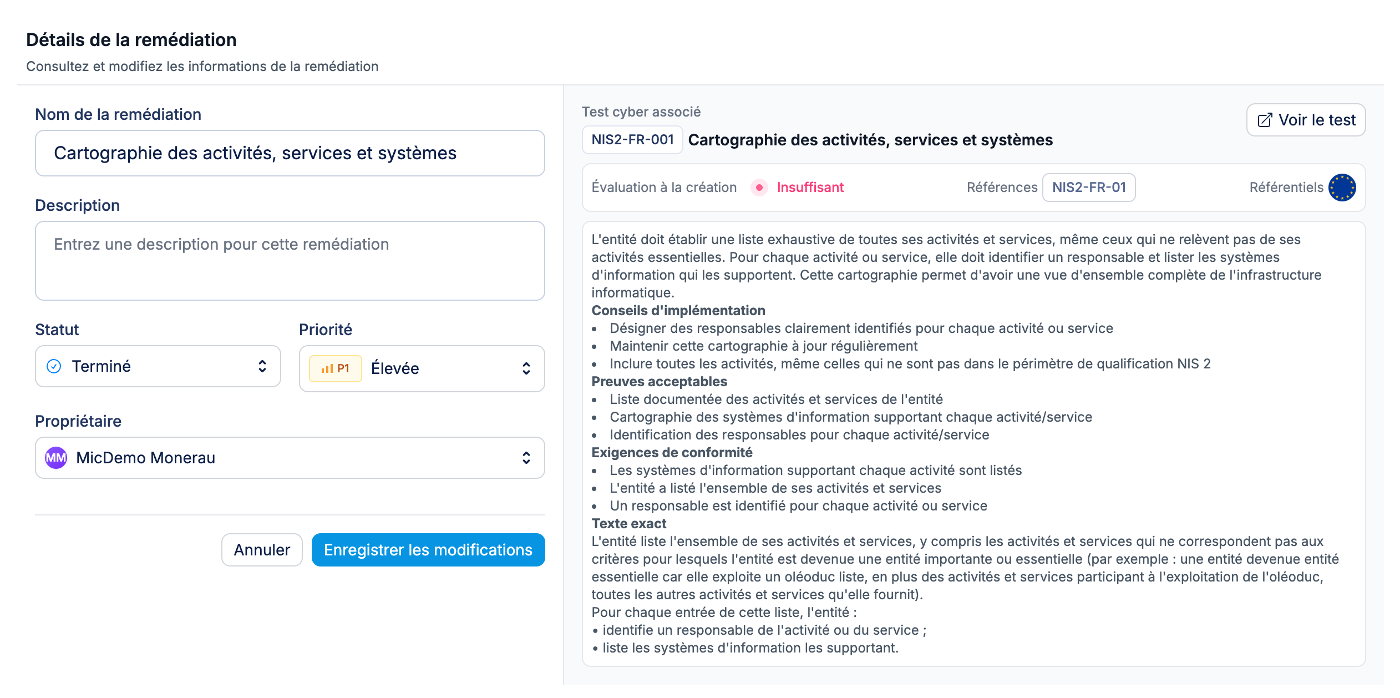The height and width of the screenshot is (698, 1400).
Task: Click the P1 priority bars badge
Action: [335, 368]
